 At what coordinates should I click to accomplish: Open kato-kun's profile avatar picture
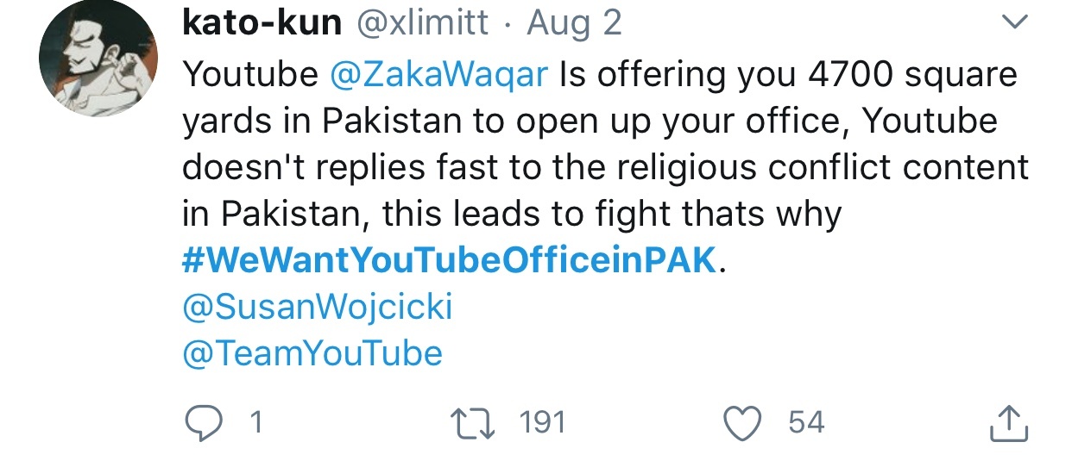[x=98, y=59]
